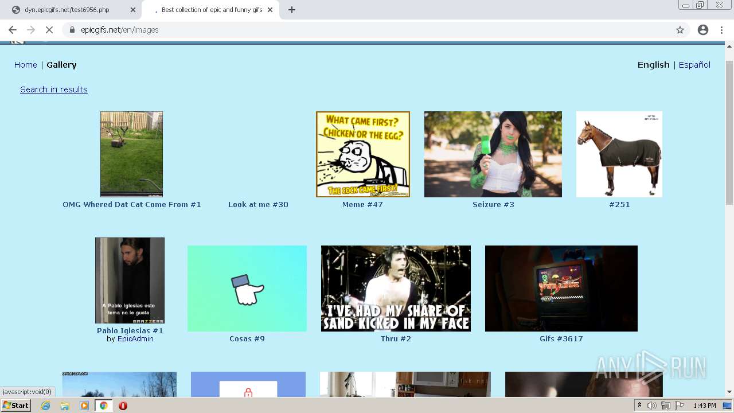Image resolution: width=734 pixels, height=413 pixels.
Task: Open the horse with blanket thumbnail
Action: coord(619,154)
